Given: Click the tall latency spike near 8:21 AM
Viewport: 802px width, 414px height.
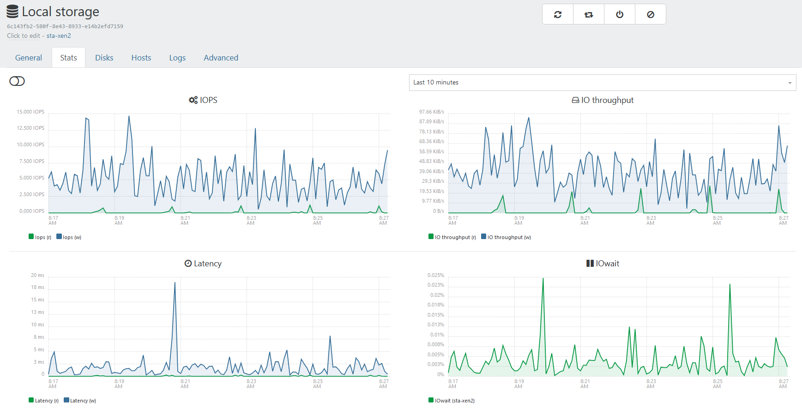Looking at the screenshot, I should (175, 282).
